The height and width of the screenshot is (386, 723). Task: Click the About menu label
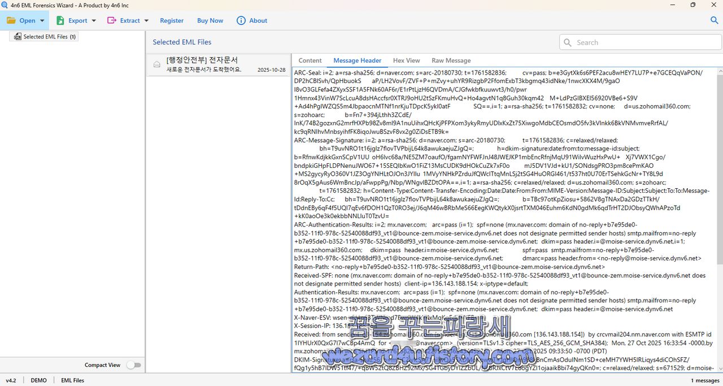pos(258,20)
